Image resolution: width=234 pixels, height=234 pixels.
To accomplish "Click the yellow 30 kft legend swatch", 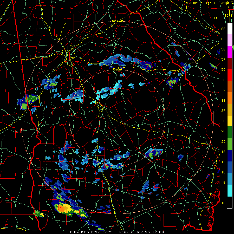I will point(230,121).
